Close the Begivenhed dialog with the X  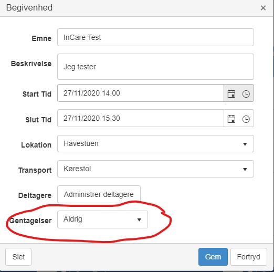coord(263,8)
